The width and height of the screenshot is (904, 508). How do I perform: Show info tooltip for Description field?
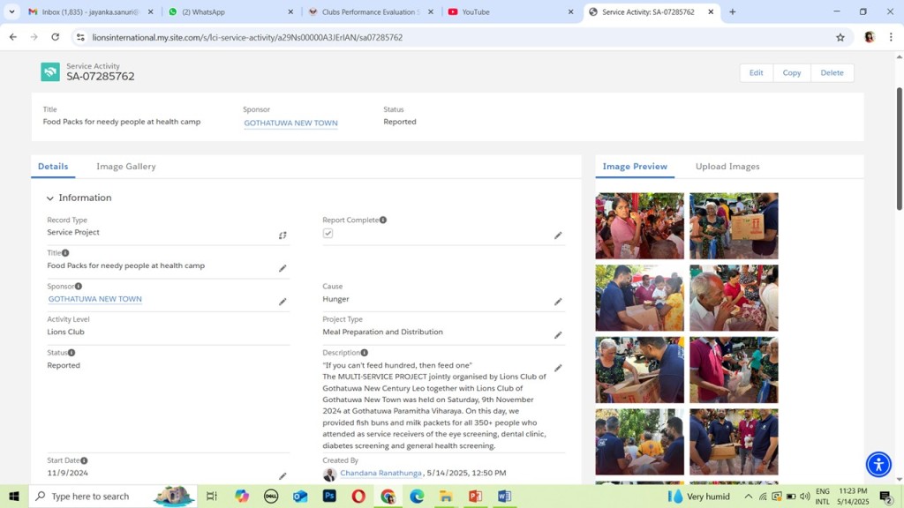pos(365,353)
